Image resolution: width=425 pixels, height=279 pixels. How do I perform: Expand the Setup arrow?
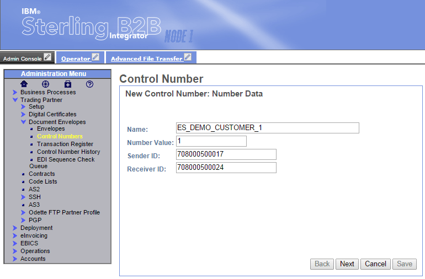click(x=23, y=107)
